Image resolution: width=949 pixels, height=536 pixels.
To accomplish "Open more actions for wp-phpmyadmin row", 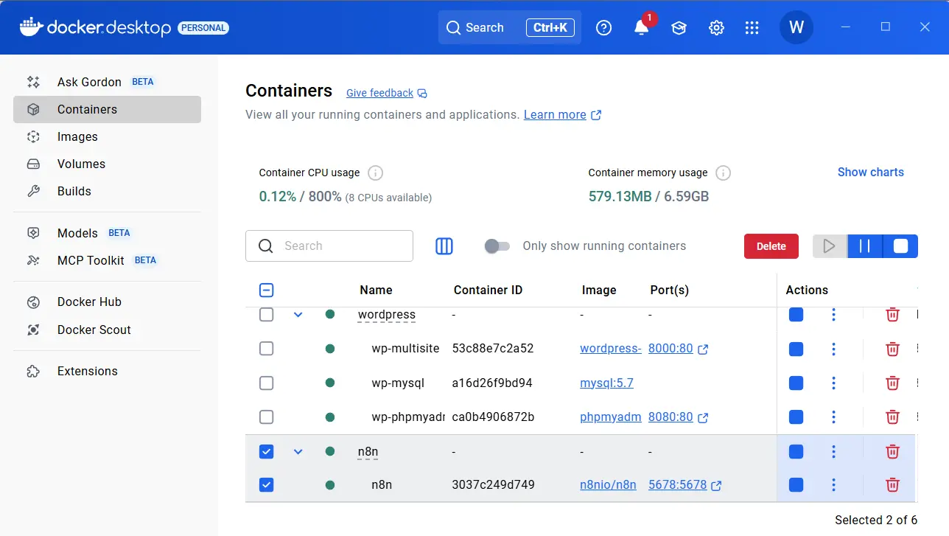I will pos(833,417).
